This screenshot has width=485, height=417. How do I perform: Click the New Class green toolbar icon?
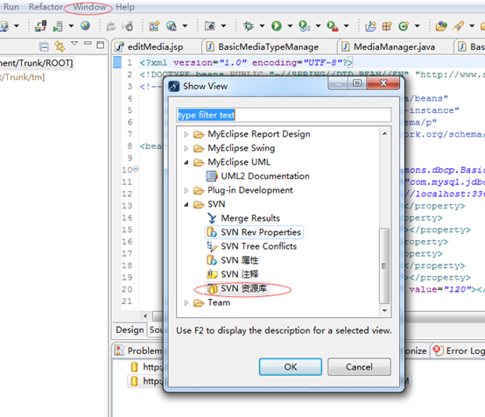(x=404, y=26)
